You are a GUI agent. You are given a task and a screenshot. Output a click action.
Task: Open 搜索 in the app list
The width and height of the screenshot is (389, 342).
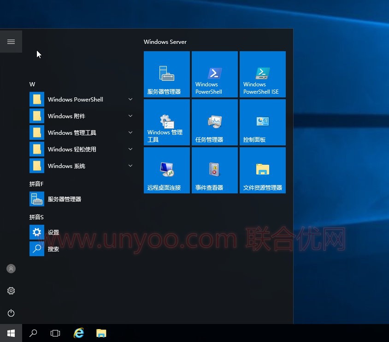coord(82,249)
